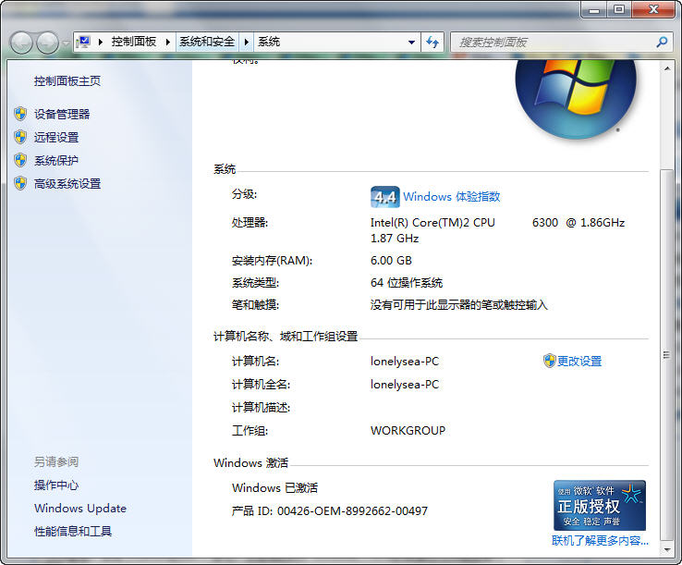Click the 6.00 GB RAM value

pos(391,260)
